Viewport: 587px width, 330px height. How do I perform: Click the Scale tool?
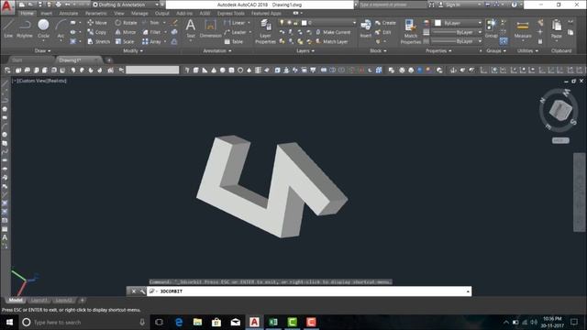[125, 41]
